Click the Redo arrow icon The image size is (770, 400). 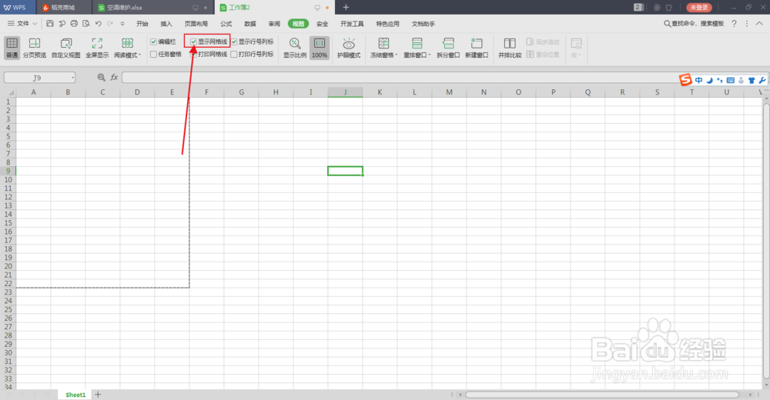pos(110,24)
